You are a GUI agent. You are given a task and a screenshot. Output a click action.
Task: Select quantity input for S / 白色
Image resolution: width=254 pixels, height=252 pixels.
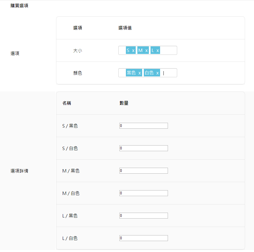pyautogui.click(x=144, y=148)
